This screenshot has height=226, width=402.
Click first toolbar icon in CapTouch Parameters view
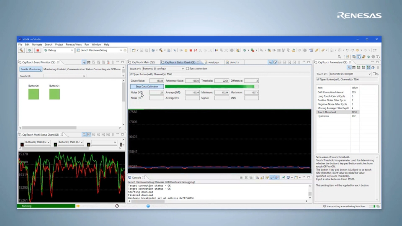[x=349, y=67]
